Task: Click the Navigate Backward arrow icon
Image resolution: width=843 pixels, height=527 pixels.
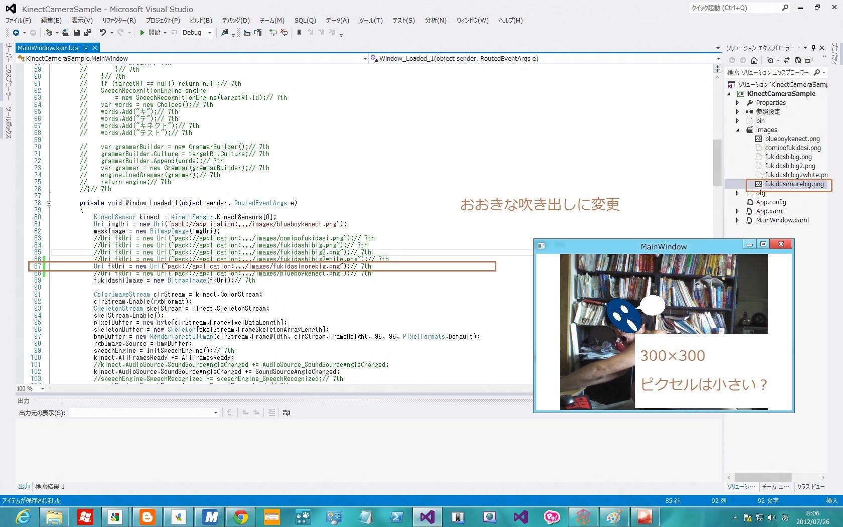Action: [16, 33]
